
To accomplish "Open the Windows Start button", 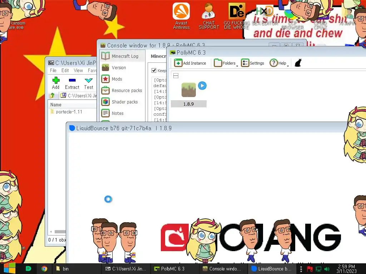I will coord(9,268).
